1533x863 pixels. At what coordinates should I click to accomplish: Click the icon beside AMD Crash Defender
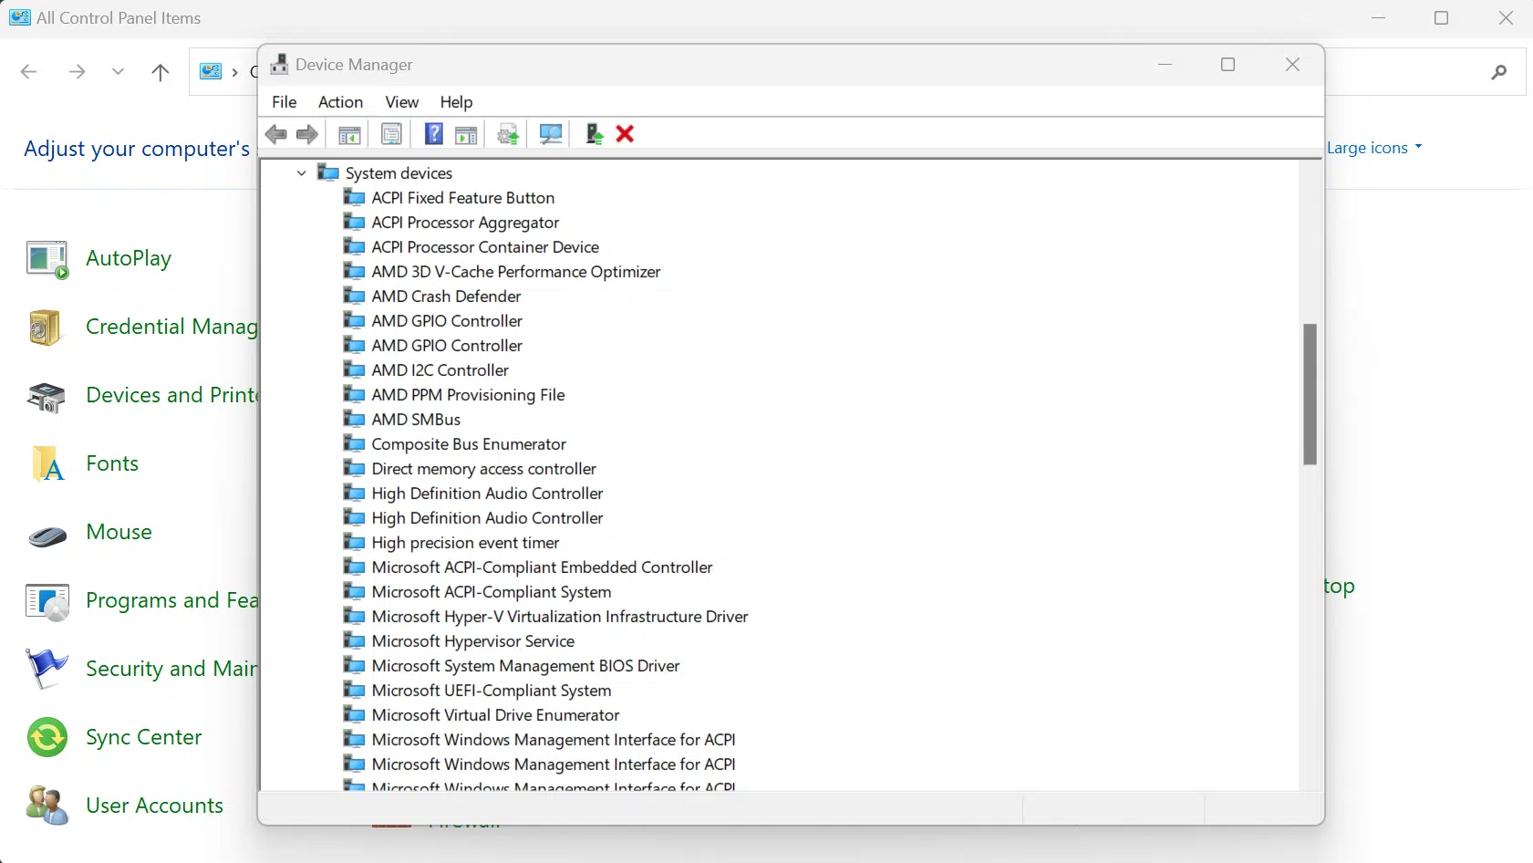point(354,296)
